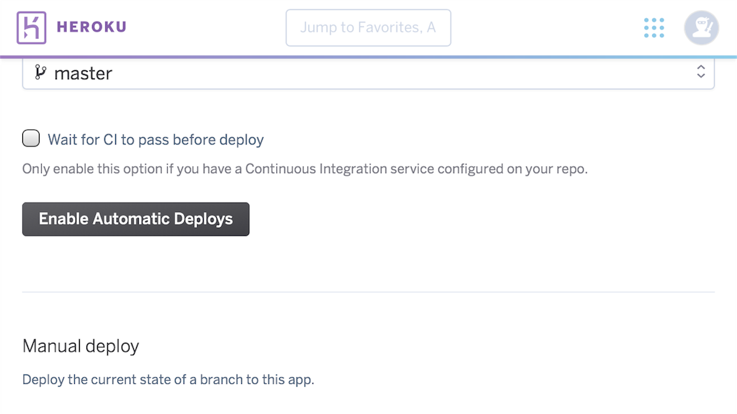Expand the master branch dropdown
The image size is (737, 414).
point(368,73)
